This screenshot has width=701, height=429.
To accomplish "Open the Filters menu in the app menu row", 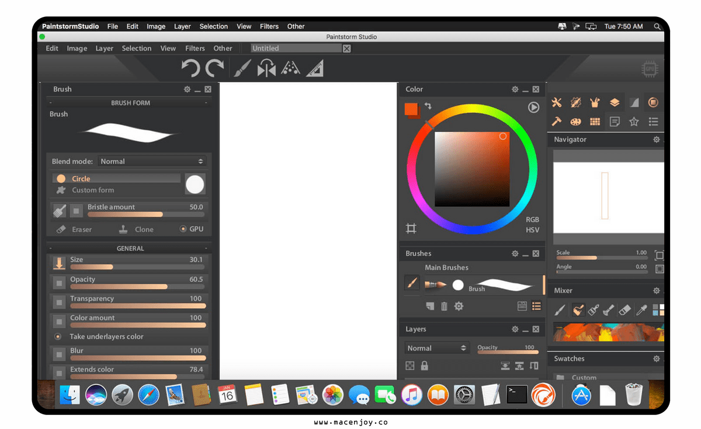I will tap(195, 48).
